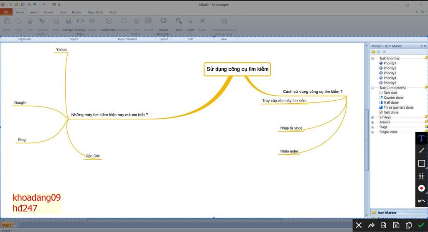Screen dimensions: 428x232
Task: Switch to the Review tab
Action: tap(76, 12)
